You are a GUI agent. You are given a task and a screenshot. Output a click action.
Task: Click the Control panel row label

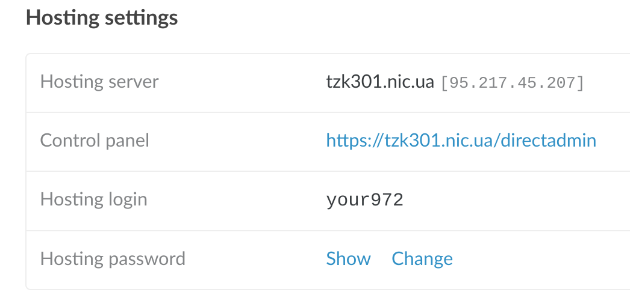point(95,141)
